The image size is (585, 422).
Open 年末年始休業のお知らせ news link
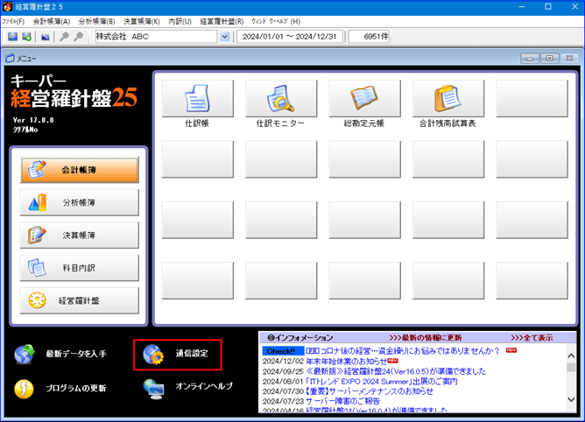[346, 362]
